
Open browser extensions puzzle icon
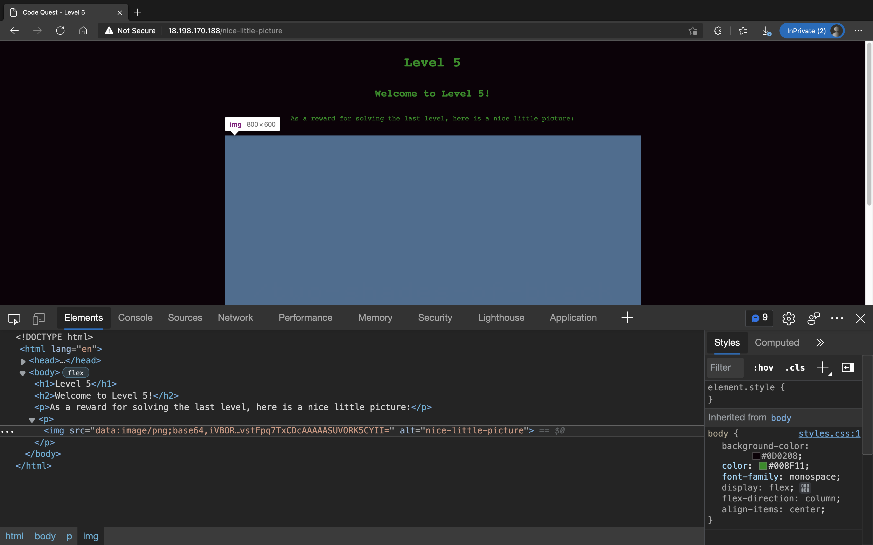[x=718, y=31]
